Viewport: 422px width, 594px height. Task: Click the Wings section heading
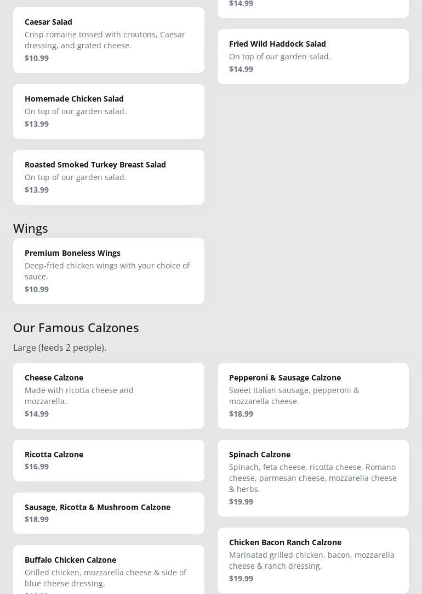[x=31, y=228]
